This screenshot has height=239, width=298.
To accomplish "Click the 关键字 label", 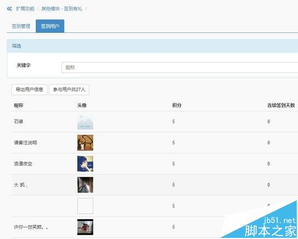I will 24,65.
